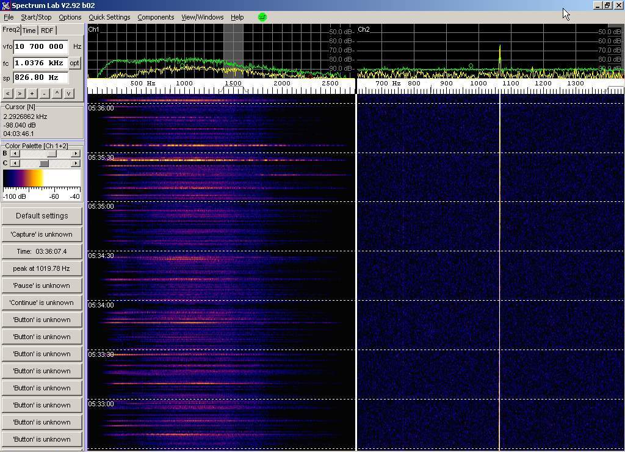Click the Spectrum Lab title bar icon

click(x=5, y=5)
